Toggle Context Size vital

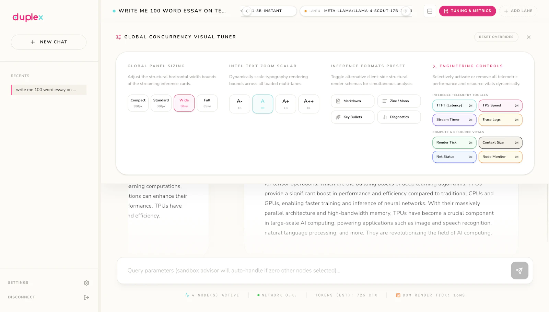[500, 142]
